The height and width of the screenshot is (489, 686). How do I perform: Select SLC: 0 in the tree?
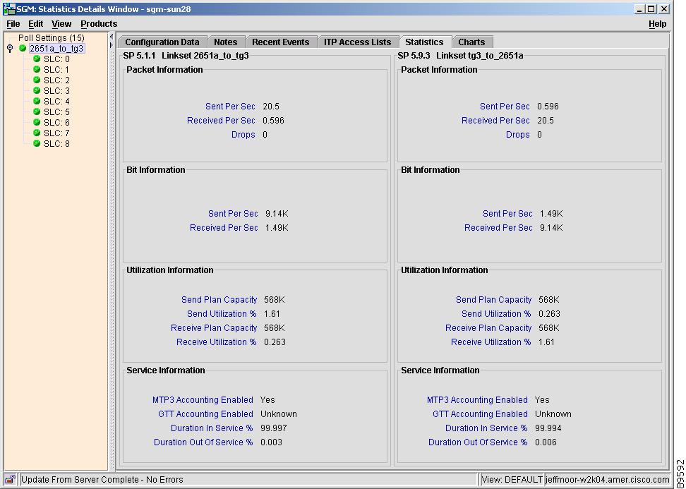click(x=56, y=59)
